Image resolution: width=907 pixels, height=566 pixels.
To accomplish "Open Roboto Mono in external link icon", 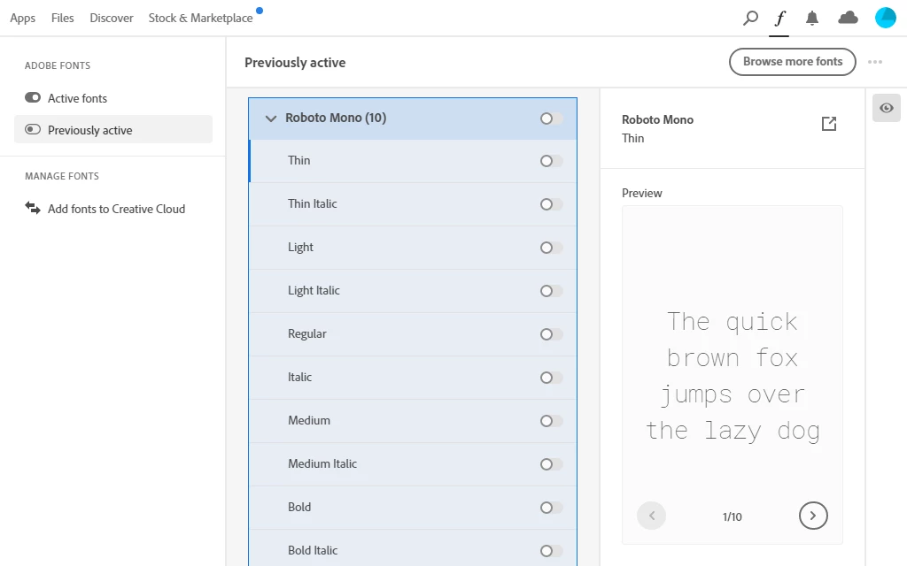I will 829,124.
